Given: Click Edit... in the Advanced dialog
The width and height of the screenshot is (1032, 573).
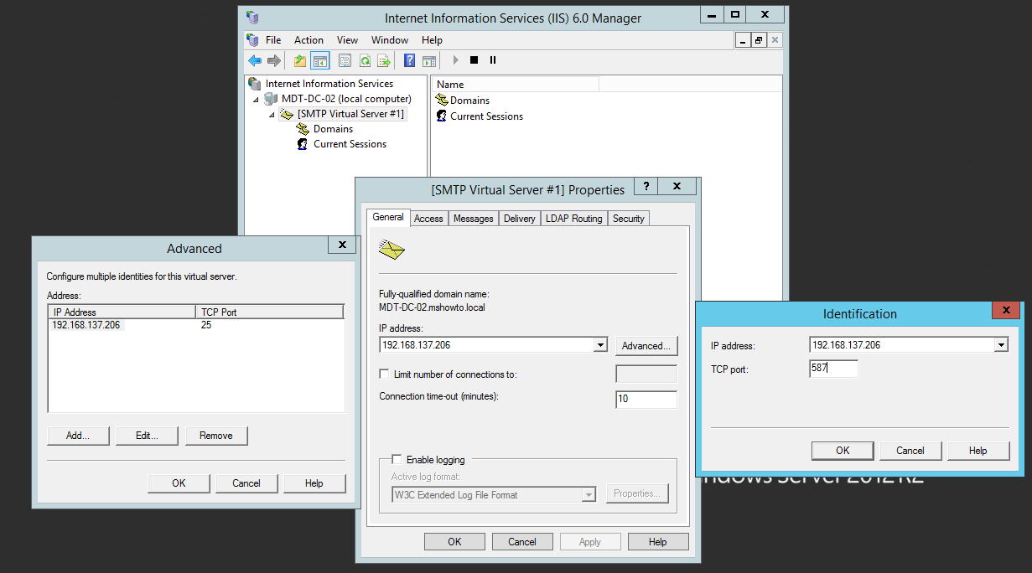Looking at the screenshot, I should coord(147,436).
